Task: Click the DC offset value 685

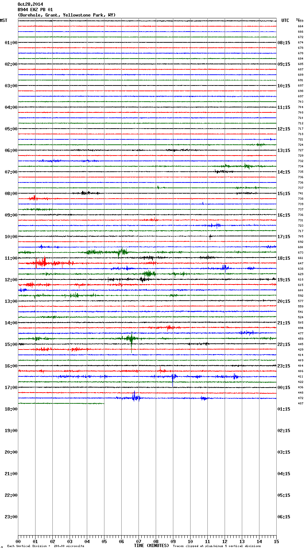Action: [x=301, y=64]
